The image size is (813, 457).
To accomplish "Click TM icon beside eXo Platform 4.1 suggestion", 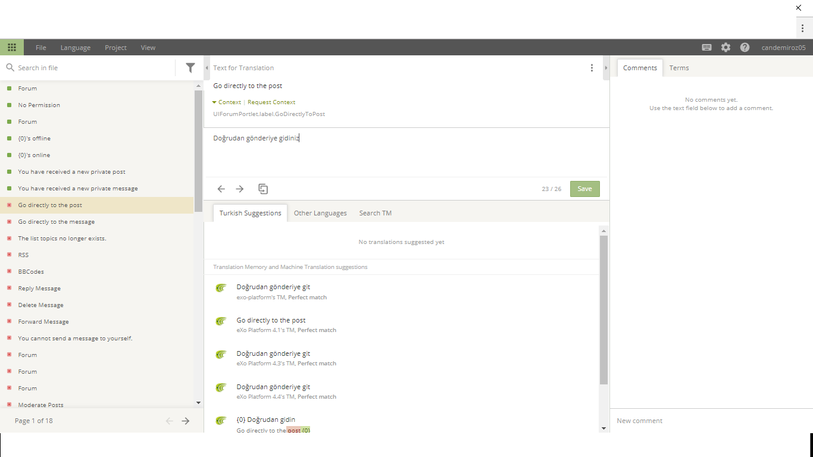I will pos(221,321).
